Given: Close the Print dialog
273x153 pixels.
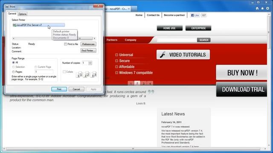Looking at the screenshot, I should pyautogui.click(x=98, y=6).
